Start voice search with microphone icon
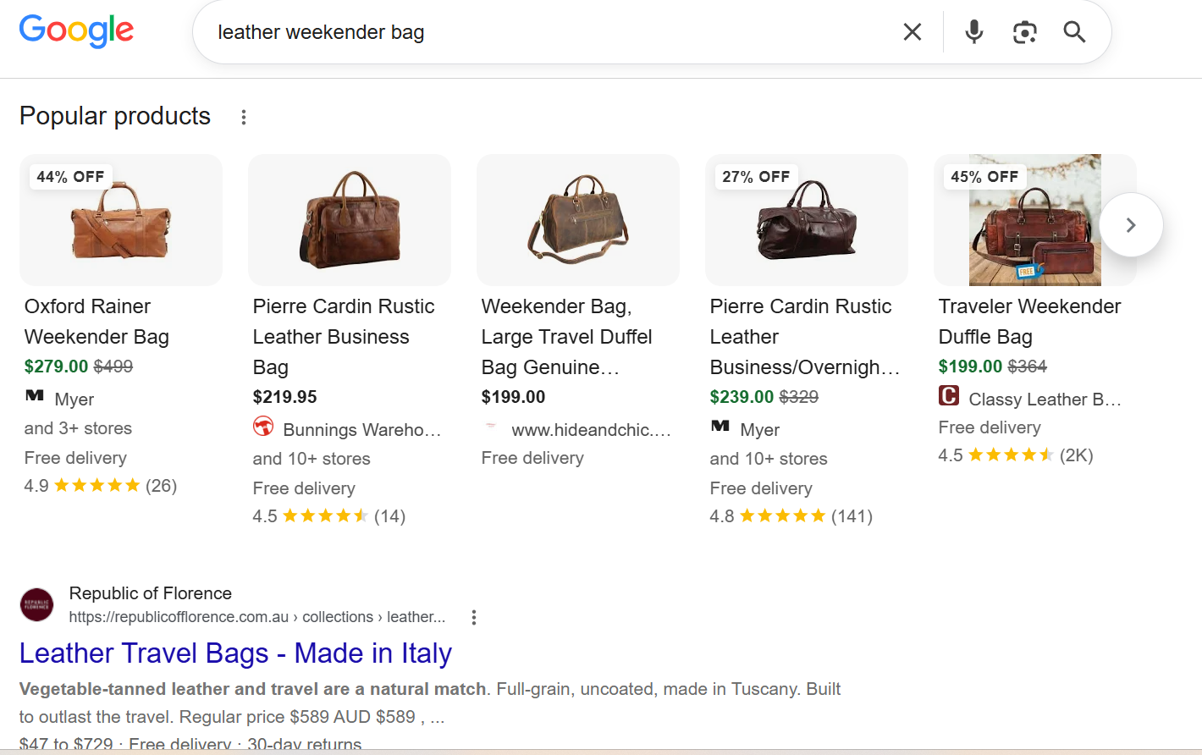 [974, 32]
